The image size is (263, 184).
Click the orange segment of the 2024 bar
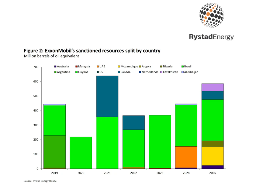coord(186,157)
